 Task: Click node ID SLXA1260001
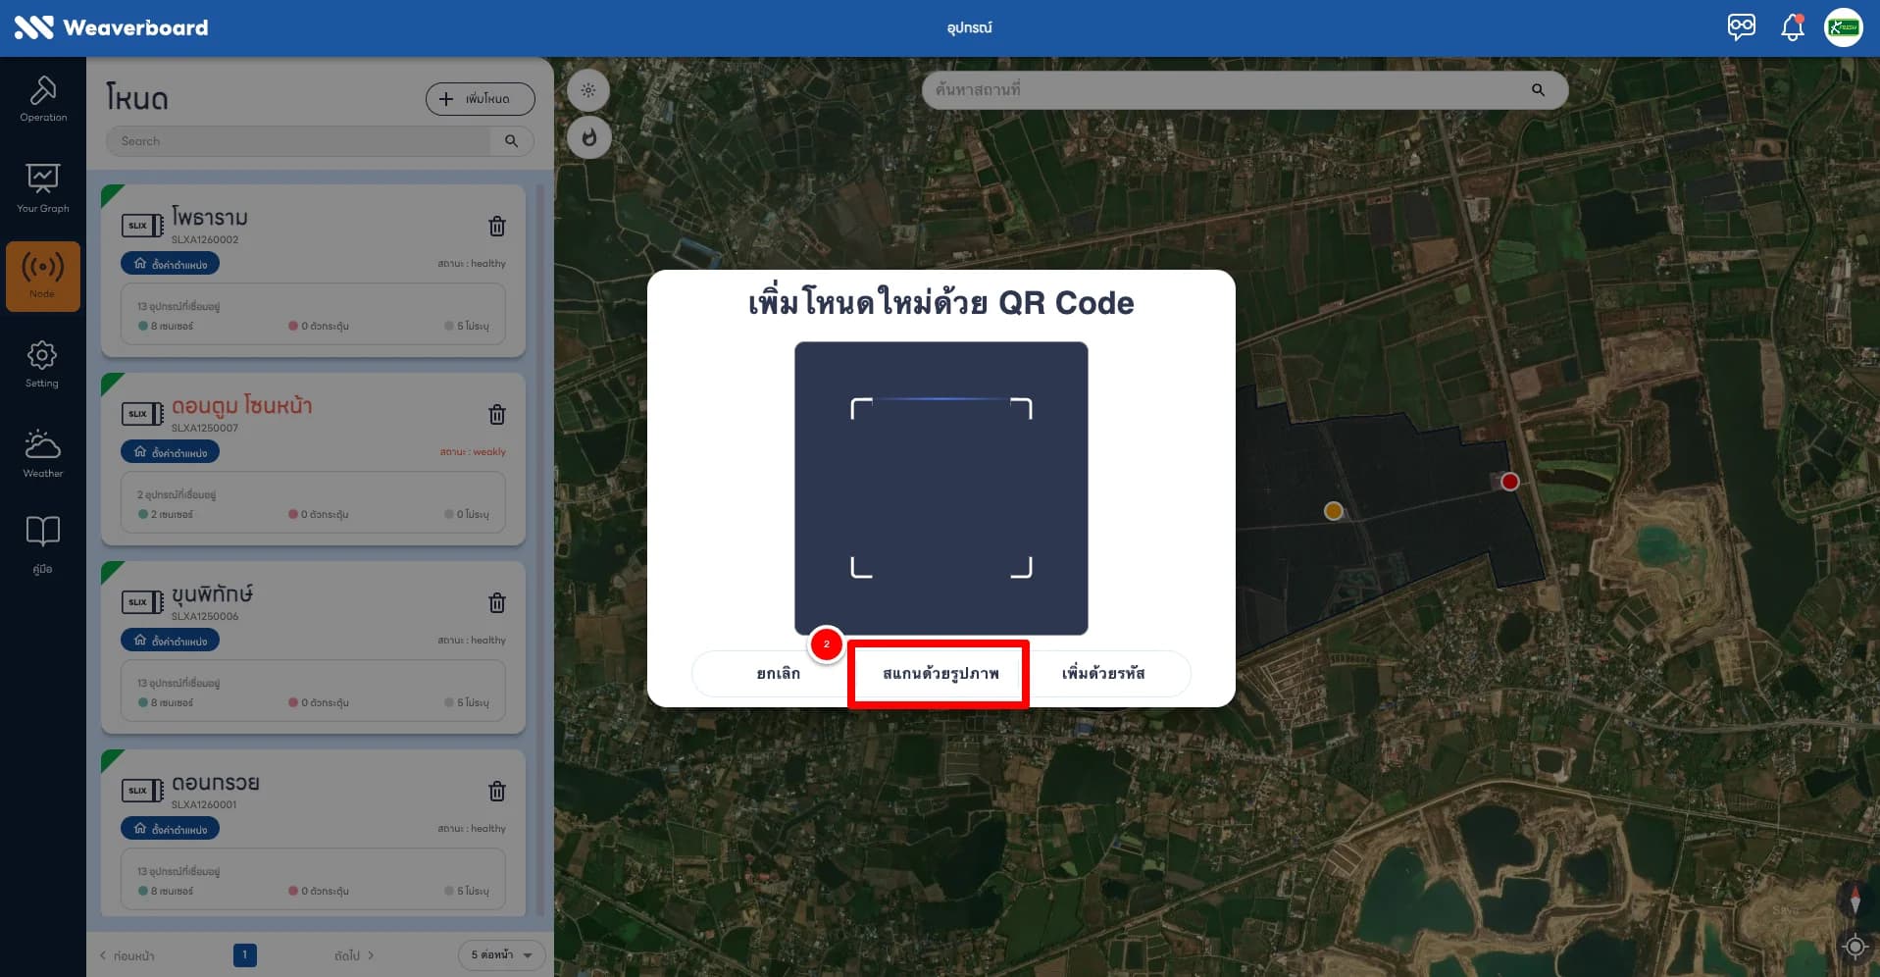point(204,804)
